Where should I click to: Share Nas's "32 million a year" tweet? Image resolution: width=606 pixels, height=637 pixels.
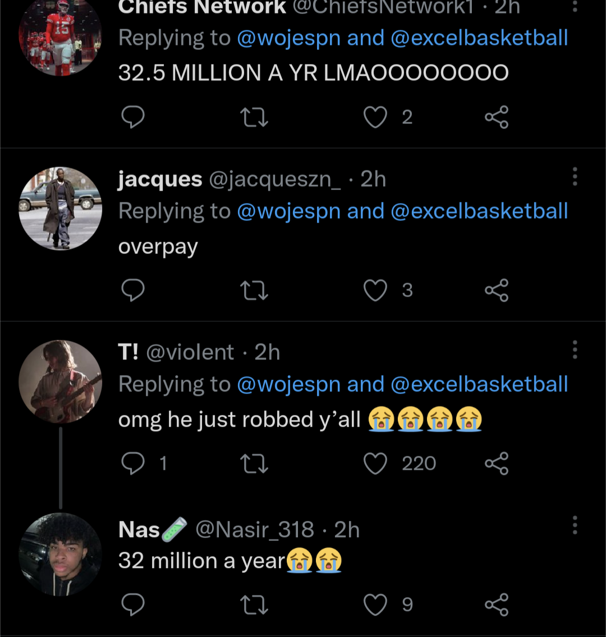point(497,604)
